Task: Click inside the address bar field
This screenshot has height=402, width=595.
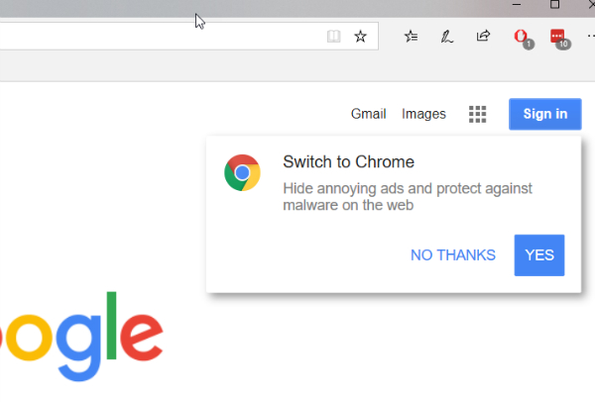Action: click(x=160, y=37)
